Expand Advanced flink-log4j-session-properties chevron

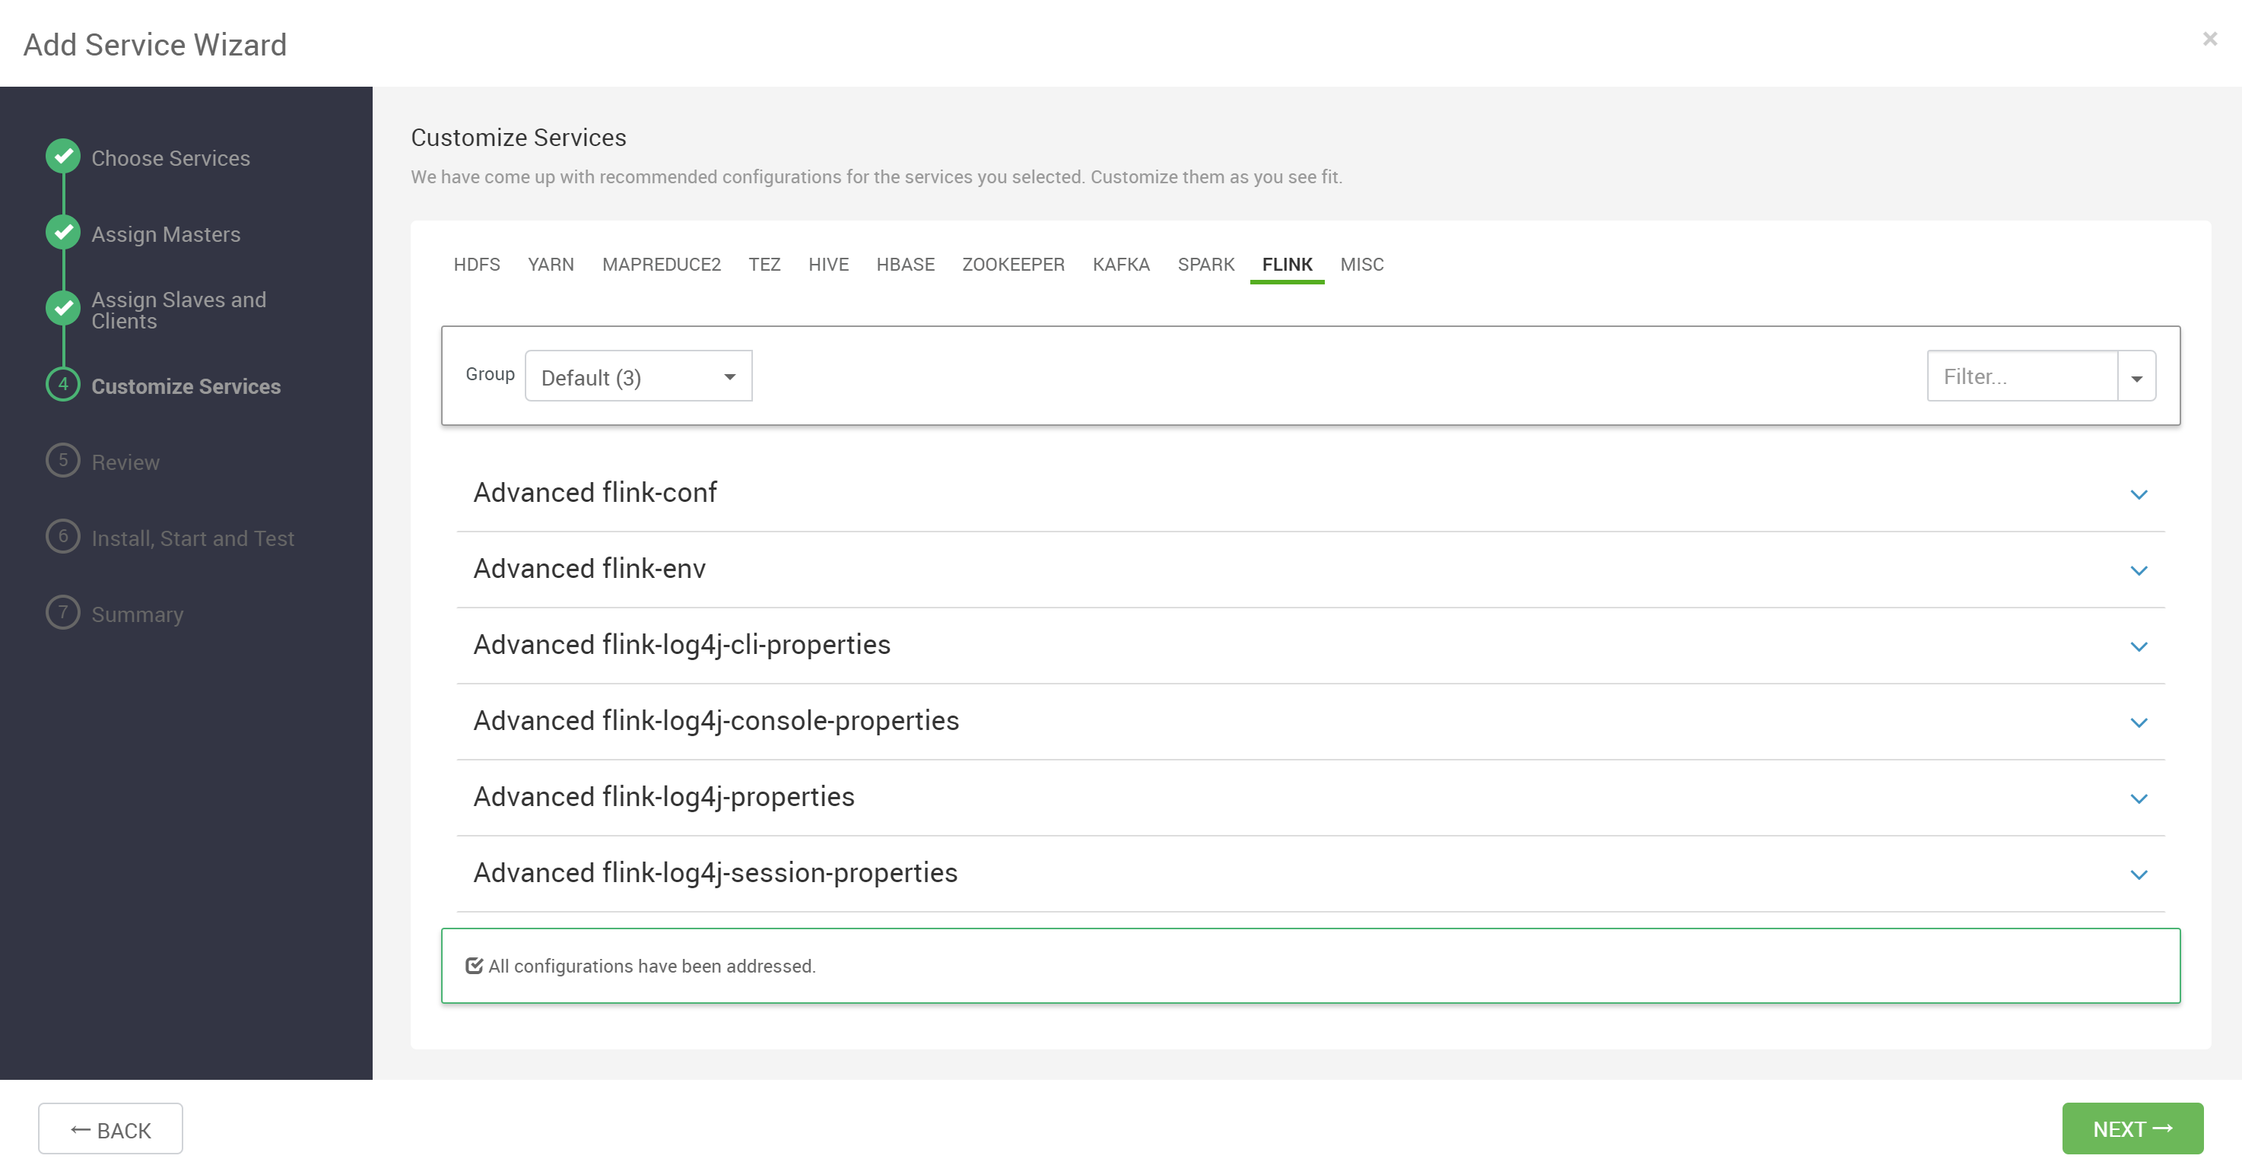click(x=2139, y=875)
